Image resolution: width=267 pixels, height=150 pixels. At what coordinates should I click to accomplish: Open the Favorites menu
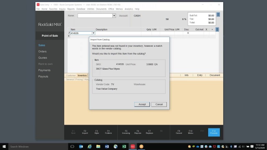click(x=53, y=9)
